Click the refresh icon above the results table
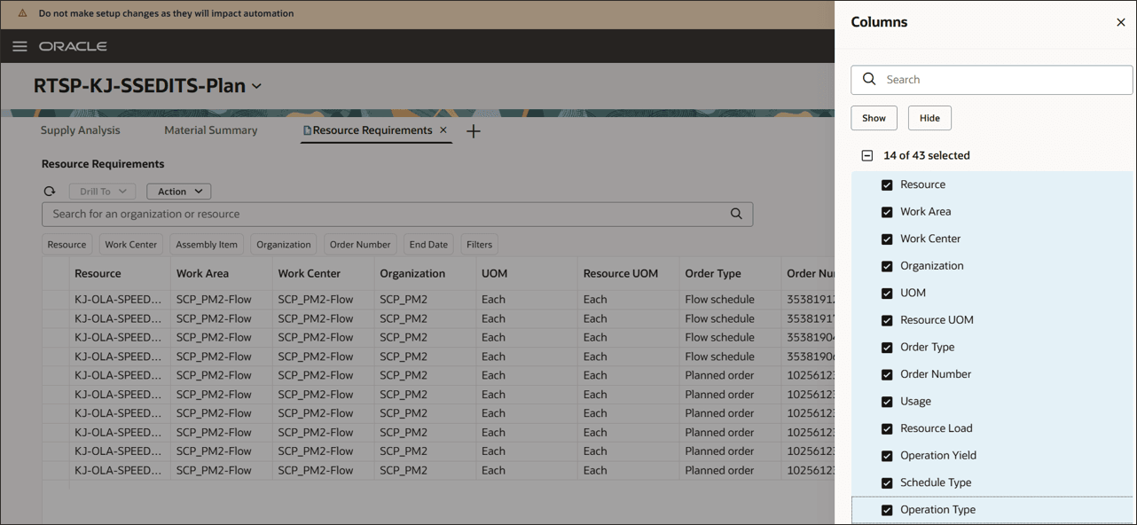The width and height of the screenshot is (1137, 525). 50,191
